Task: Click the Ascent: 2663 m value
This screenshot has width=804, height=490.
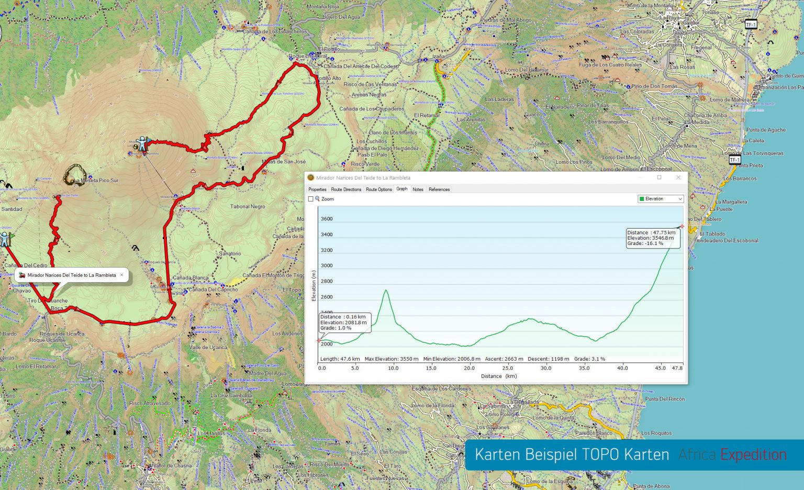Action: pos(504,359)
